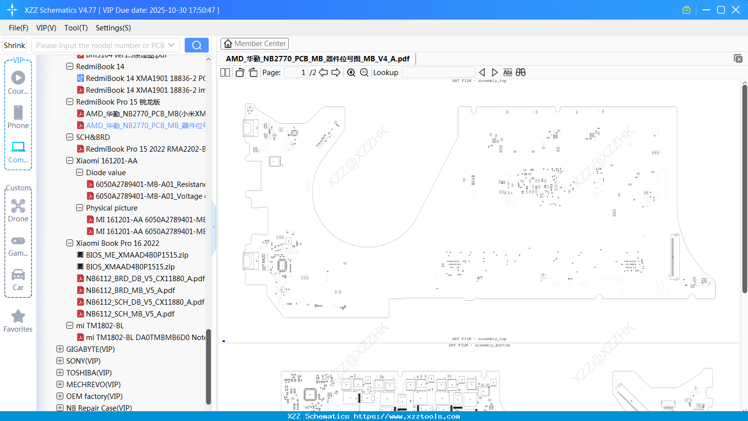Open the Car category

point(18,280)
